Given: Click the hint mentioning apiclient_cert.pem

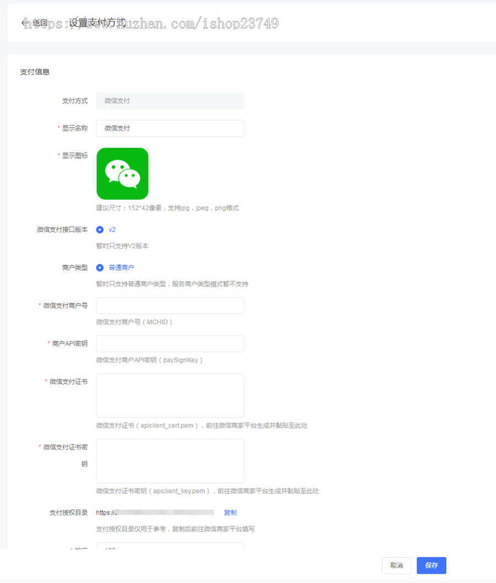Looking at the screenshot, I should point(202,425).
